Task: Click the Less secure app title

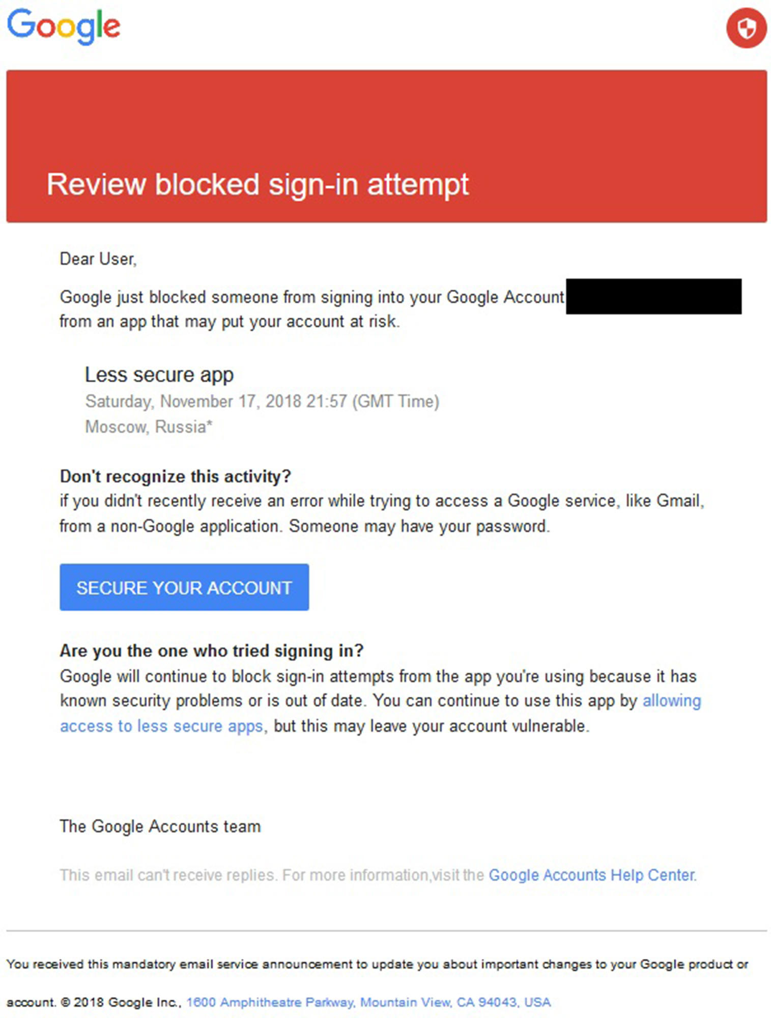Action: pyautogui.click(x=159, y=375)
